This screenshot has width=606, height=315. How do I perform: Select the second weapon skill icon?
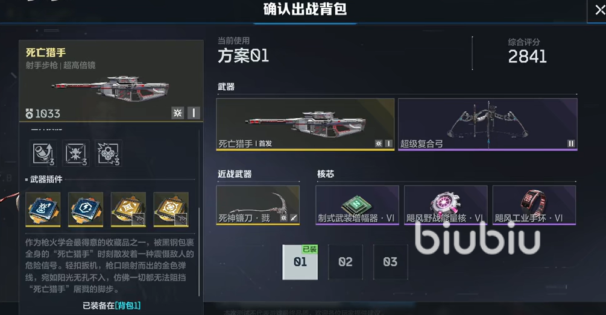tap(76, 153)
